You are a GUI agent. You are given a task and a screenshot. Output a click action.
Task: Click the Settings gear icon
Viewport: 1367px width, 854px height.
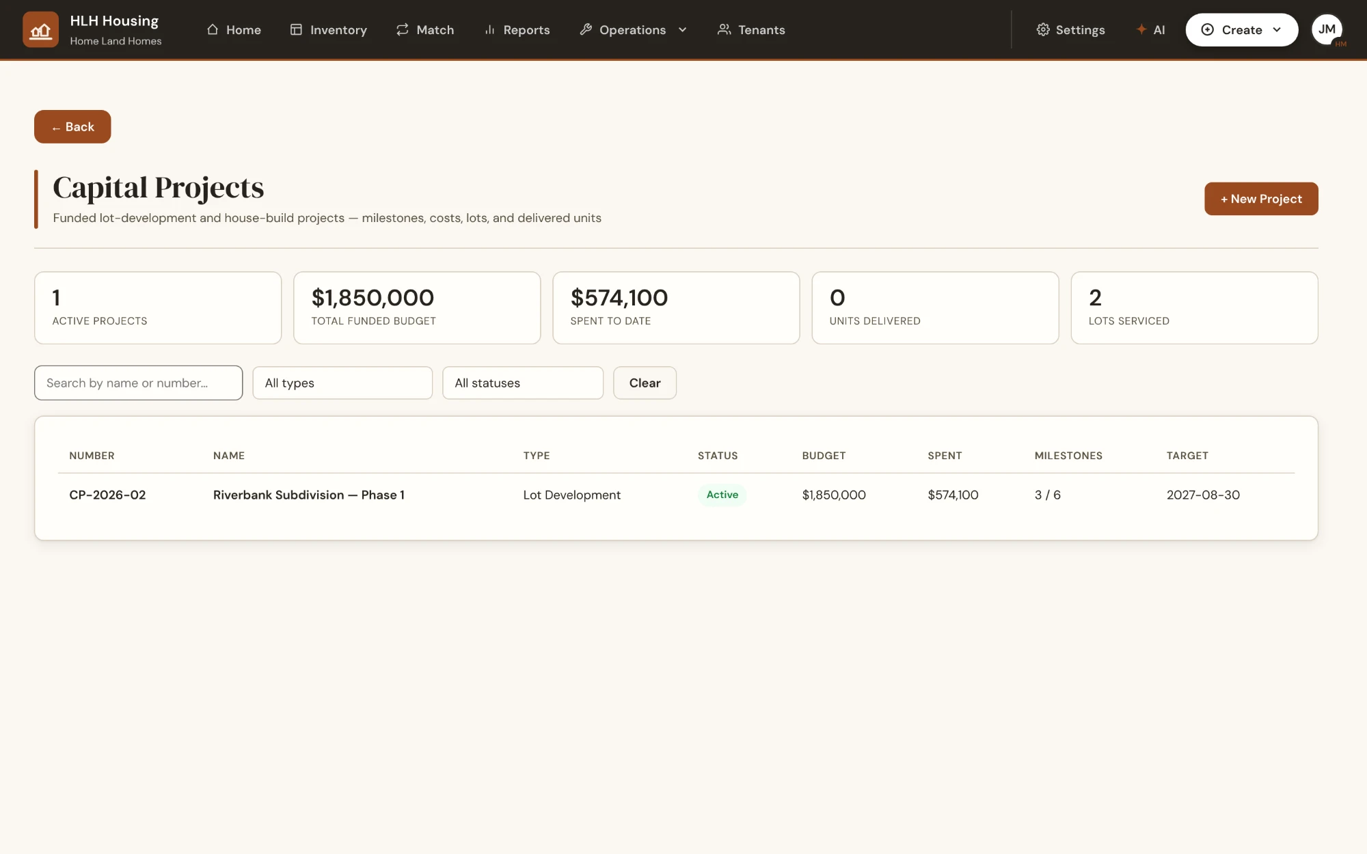[x=1043, y=29]
